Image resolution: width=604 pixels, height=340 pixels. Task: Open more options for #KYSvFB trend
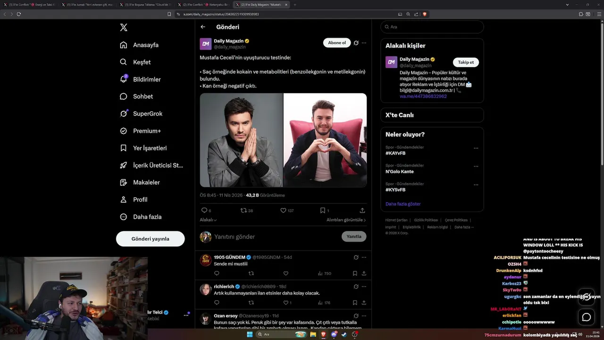click(476, 185)
